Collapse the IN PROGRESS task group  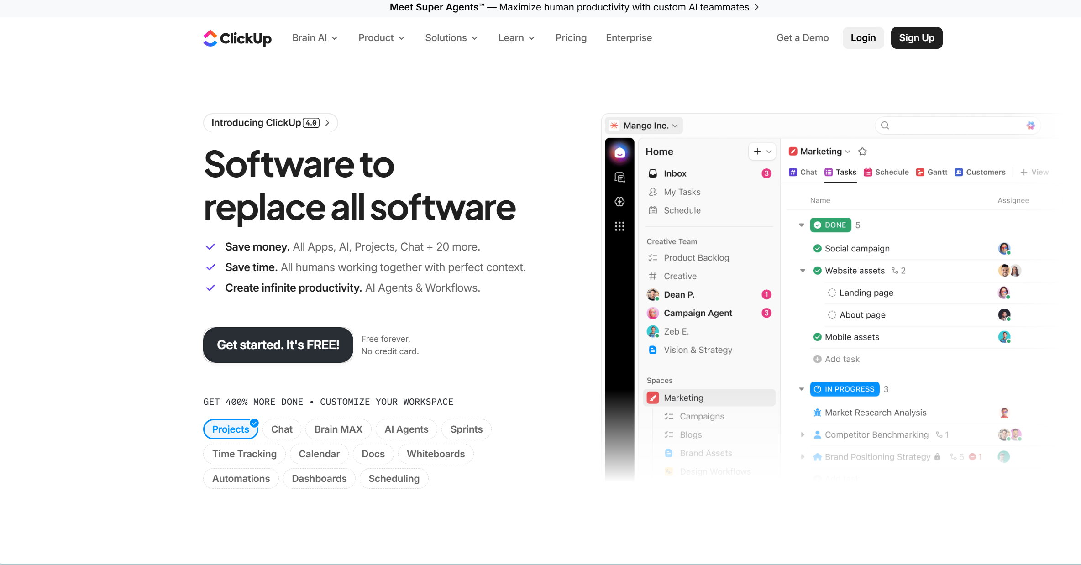801,389
